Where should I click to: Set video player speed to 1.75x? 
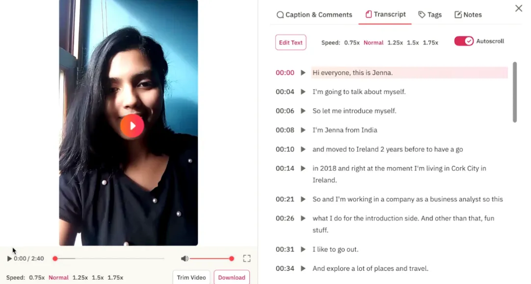point(115,278)
